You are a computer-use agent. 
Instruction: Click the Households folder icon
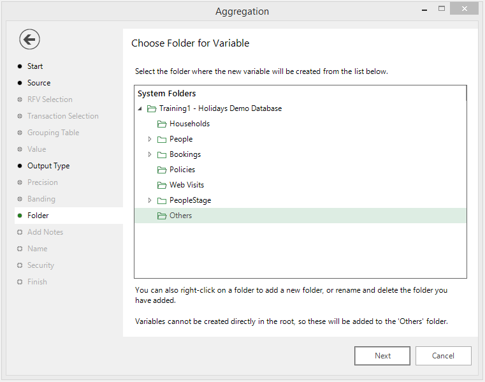pos(162,124)
